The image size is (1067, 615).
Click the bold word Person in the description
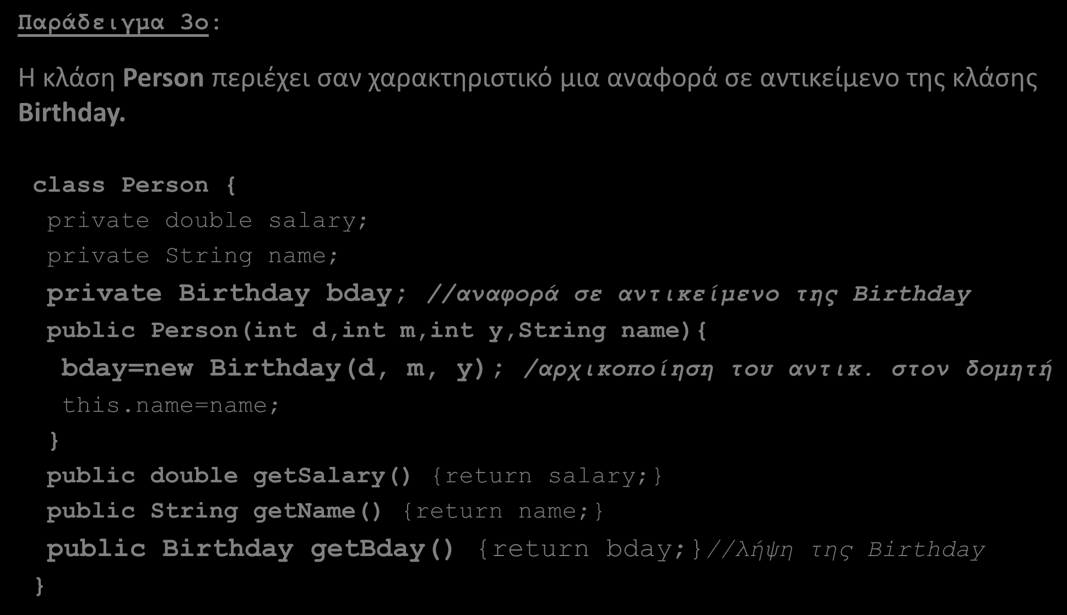click(164, 78)
